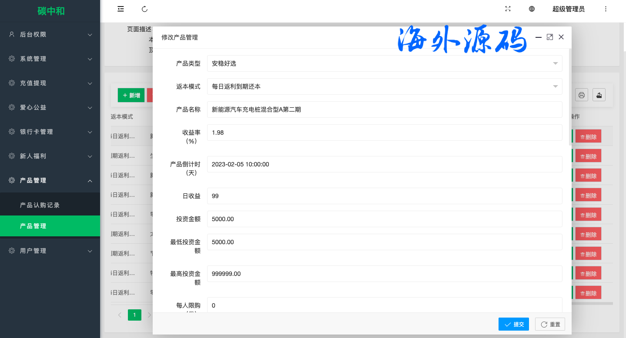Expand the 系统管理 sidebar menu
Screen dimensions: 626x338
pos(50,59)
